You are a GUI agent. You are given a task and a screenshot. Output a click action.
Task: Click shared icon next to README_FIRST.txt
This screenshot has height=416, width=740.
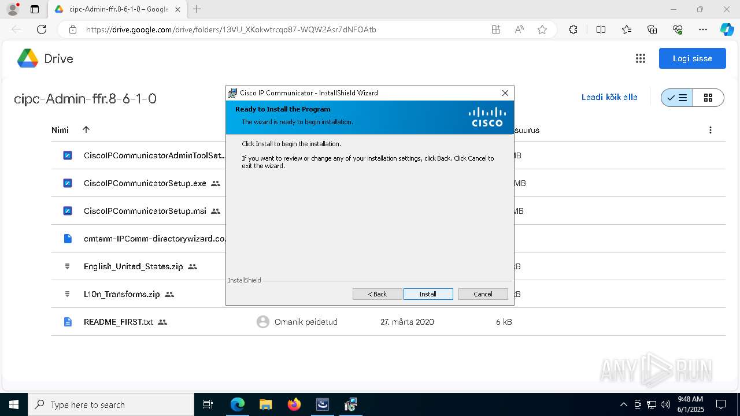coord(162,322)
